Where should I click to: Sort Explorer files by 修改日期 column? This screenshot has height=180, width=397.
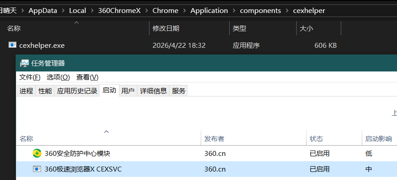point(166,29)
